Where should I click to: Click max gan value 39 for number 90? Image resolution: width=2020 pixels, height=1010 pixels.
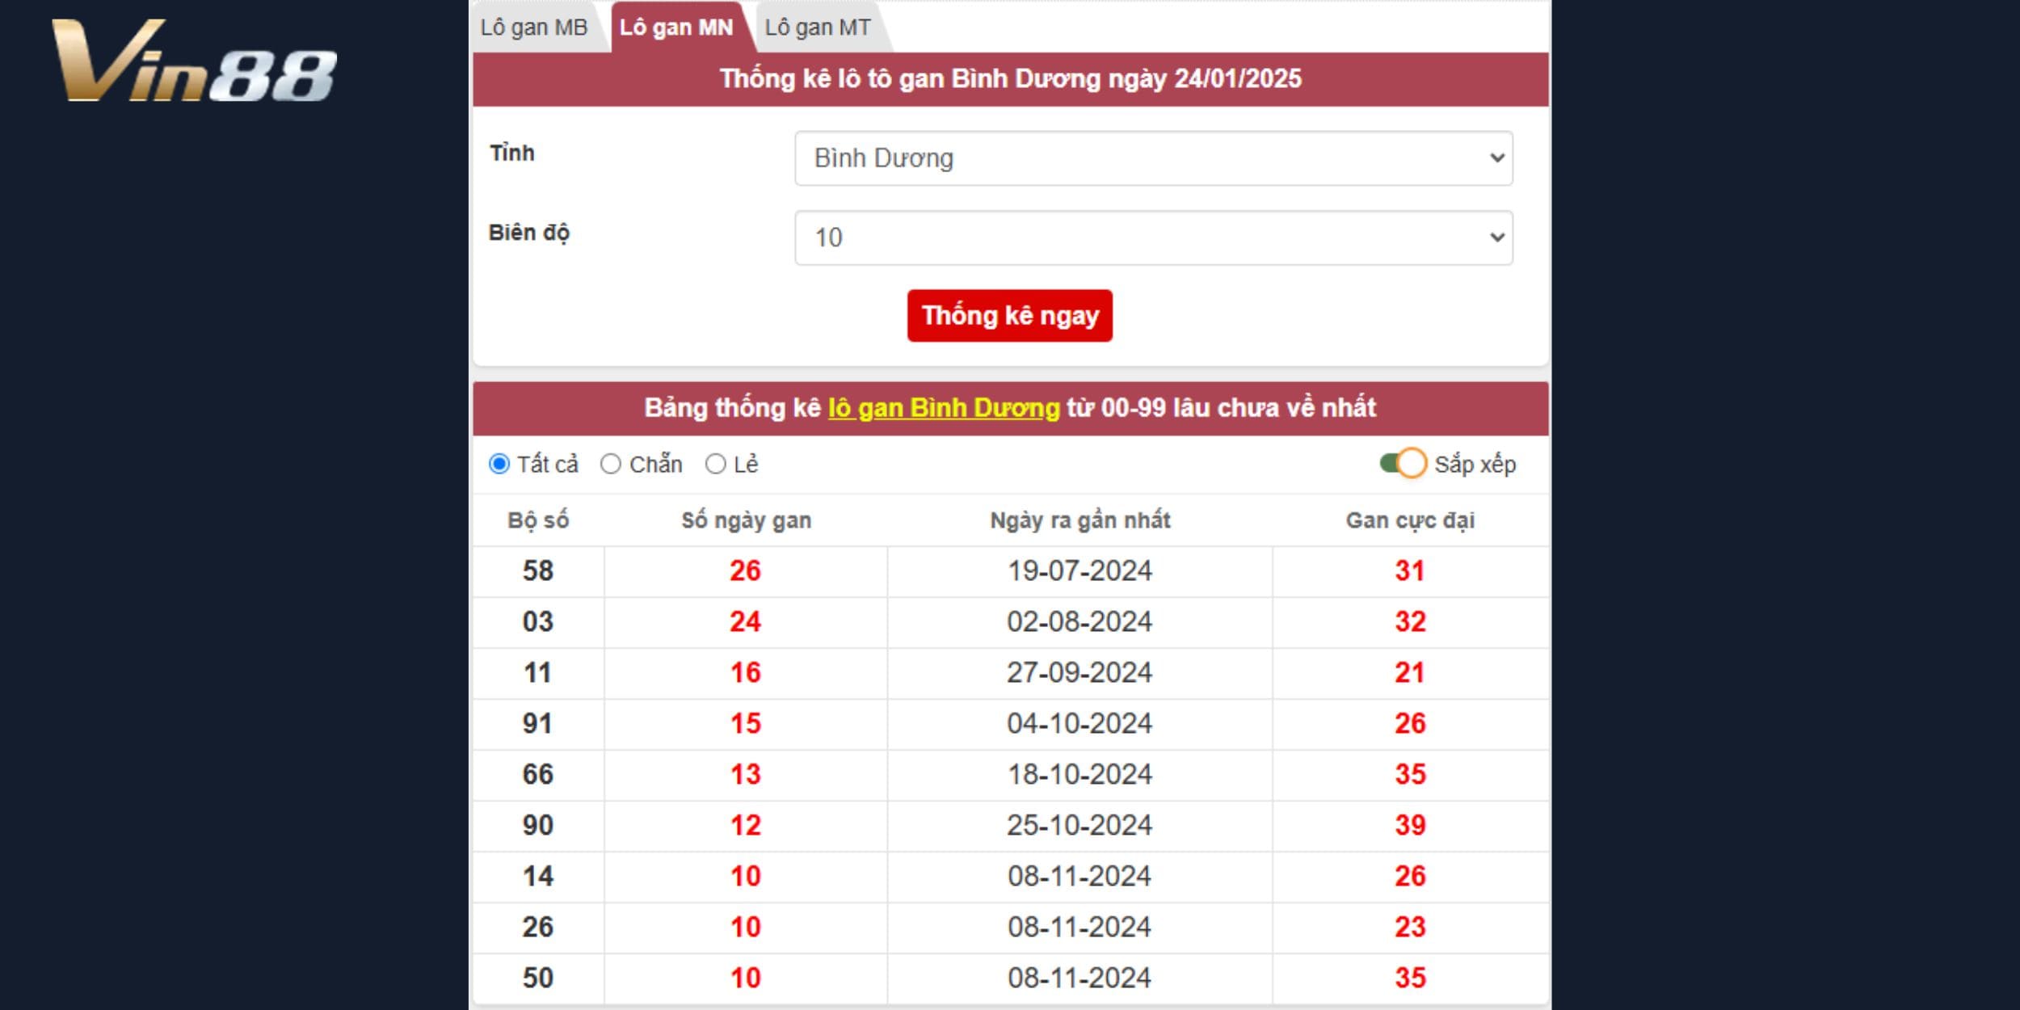[x=1410, y=826]
